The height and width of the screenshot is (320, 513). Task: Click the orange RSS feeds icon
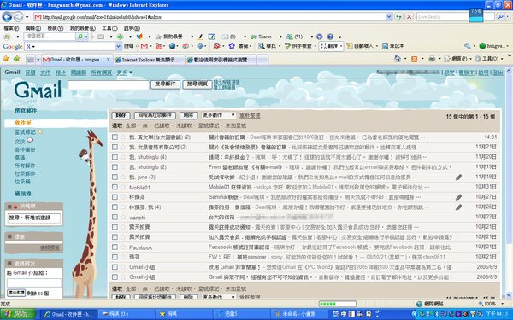(x=414, y=59)
